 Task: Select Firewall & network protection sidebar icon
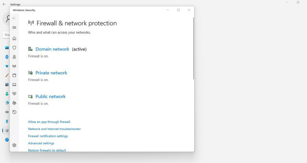click(x=14, y=66)
